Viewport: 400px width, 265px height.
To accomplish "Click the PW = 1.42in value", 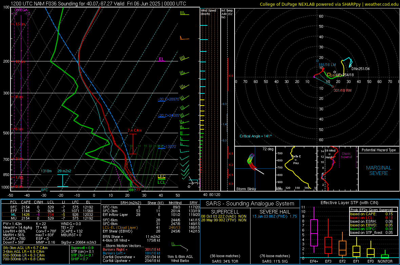I will pos(13,224).
